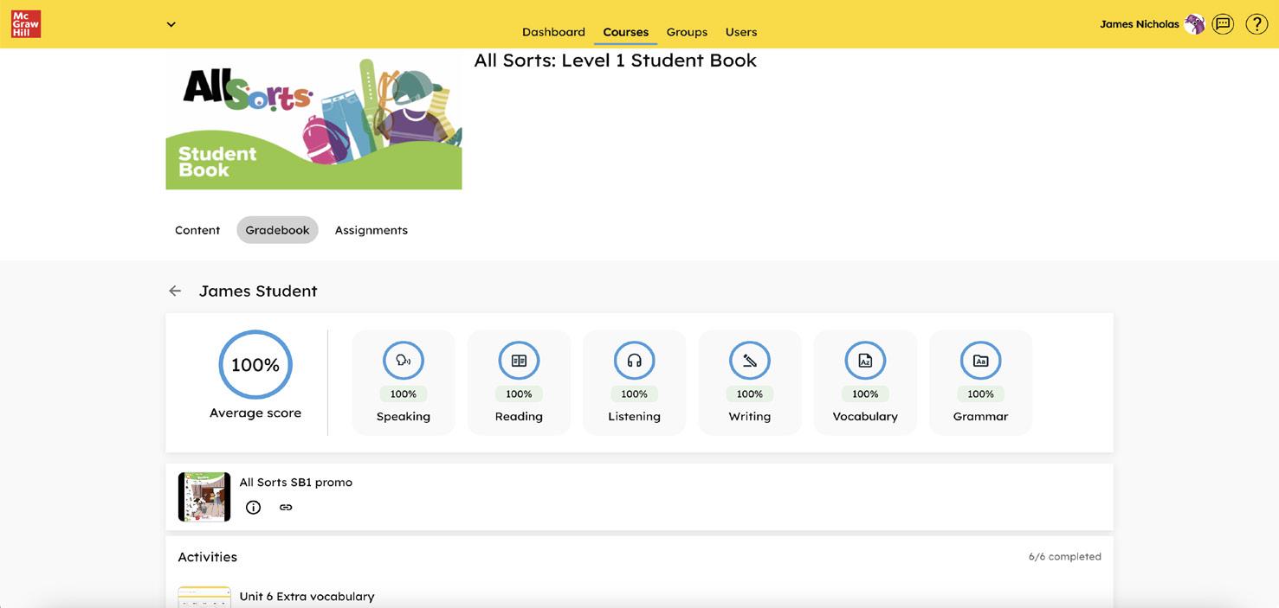Select the course title All Sorts: Level 1 Student Book
The width and height of the screenshot is (1279, 608).
point(615,61)
